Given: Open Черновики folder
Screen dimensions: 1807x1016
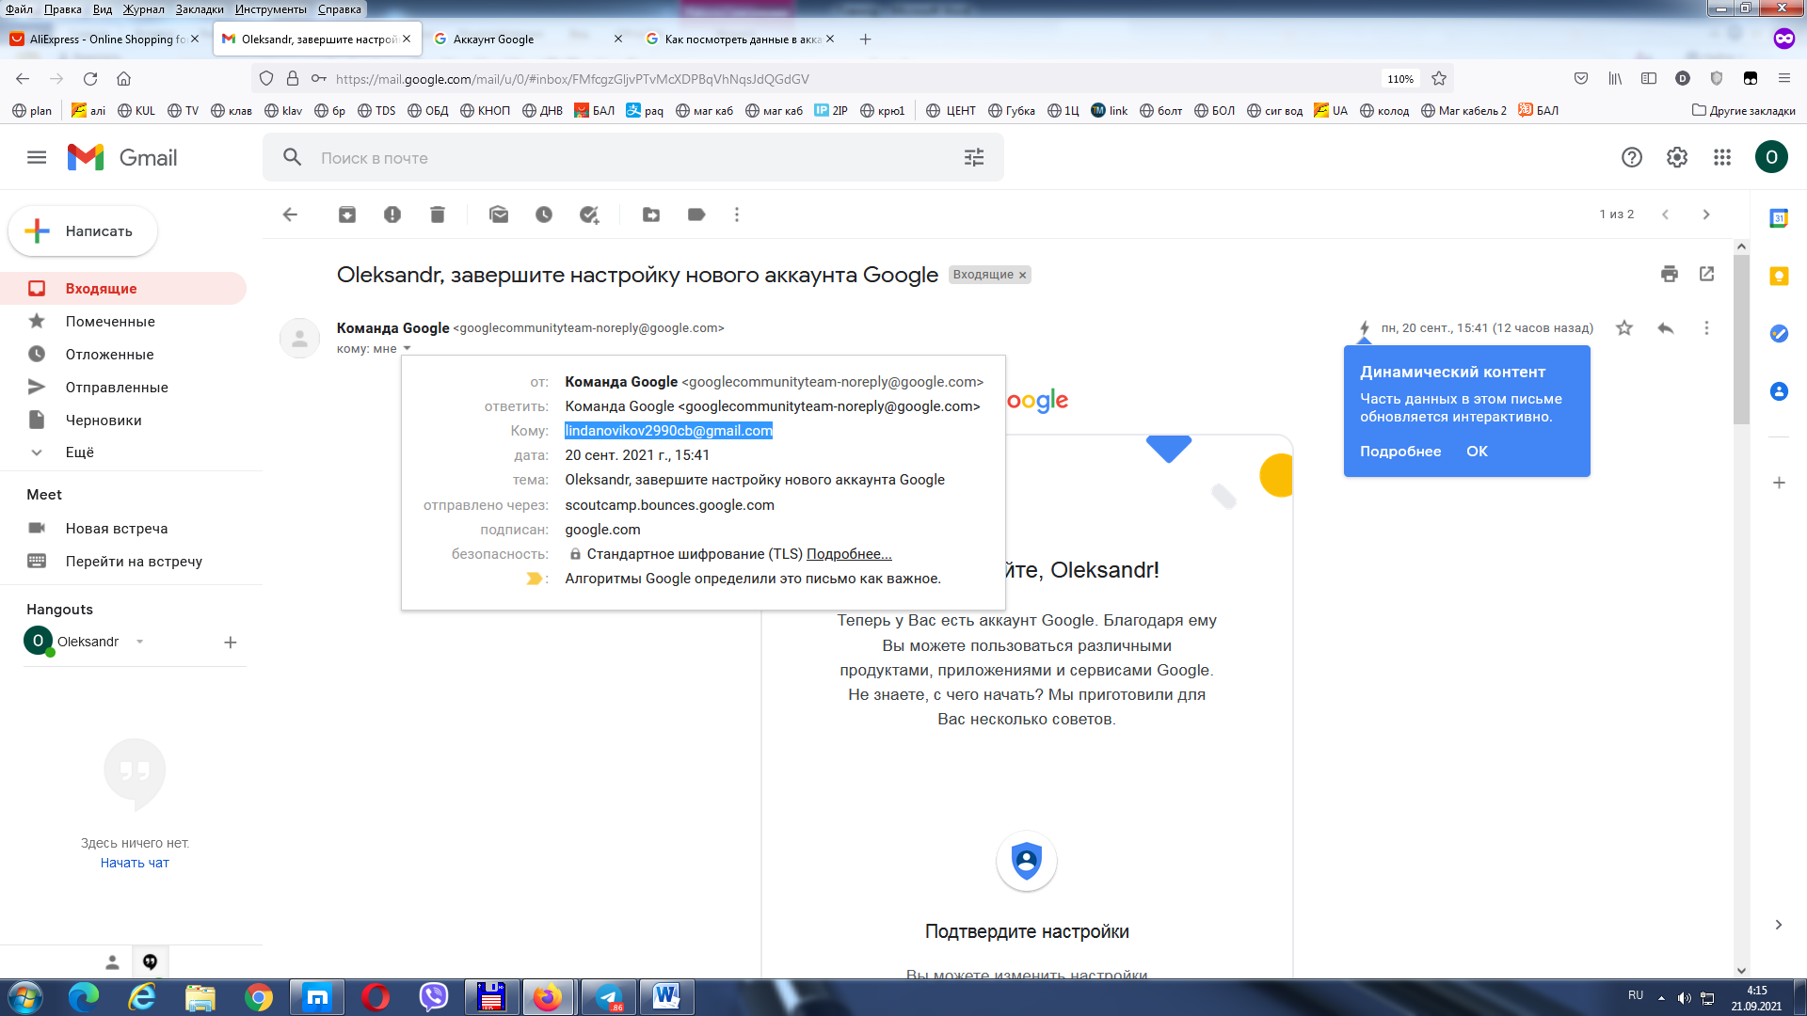Looking at the screenshot, I should (x=123, y=420).
